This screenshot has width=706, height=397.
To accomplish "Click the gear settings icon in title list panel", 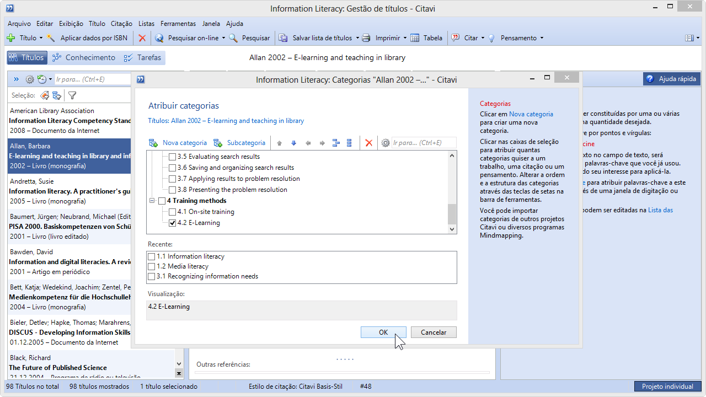I will click(30, 79).
